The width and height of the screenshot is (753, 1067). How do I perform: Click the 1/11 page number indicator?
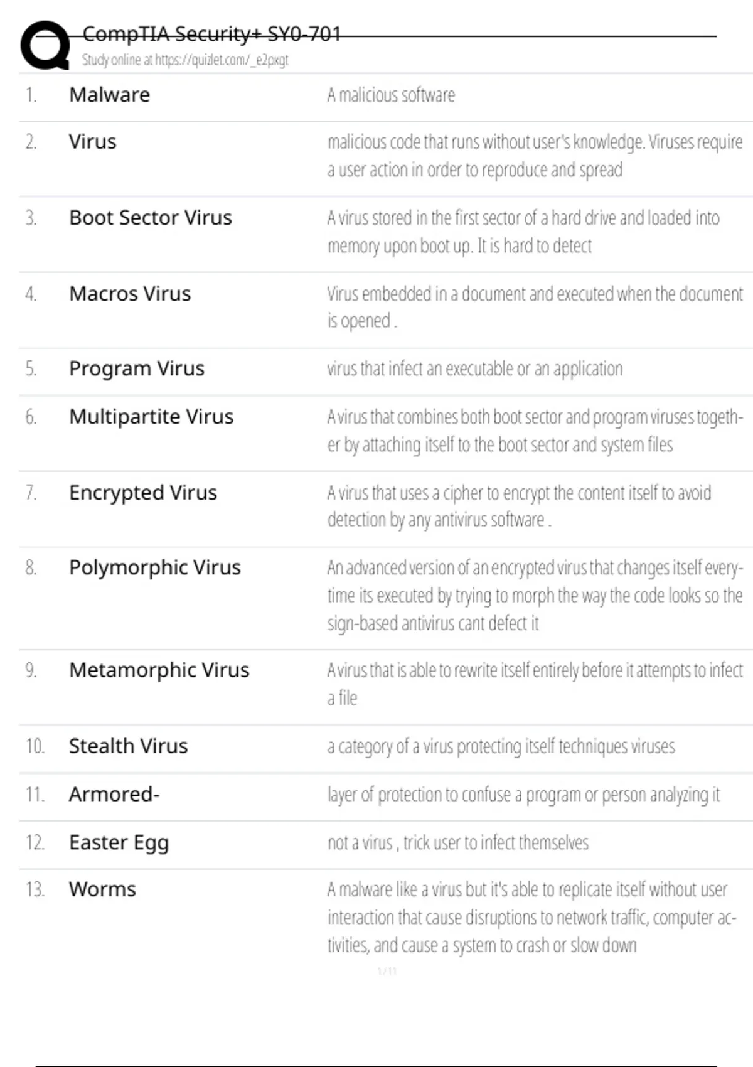coord(387,972)
